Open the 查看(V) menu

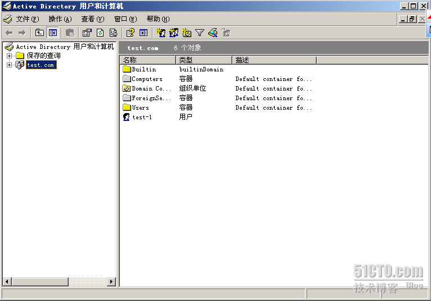[93, 19]
